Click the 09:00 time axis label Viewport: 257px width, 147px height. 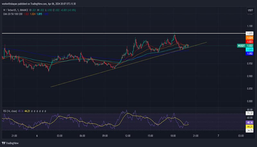(105, 135)
